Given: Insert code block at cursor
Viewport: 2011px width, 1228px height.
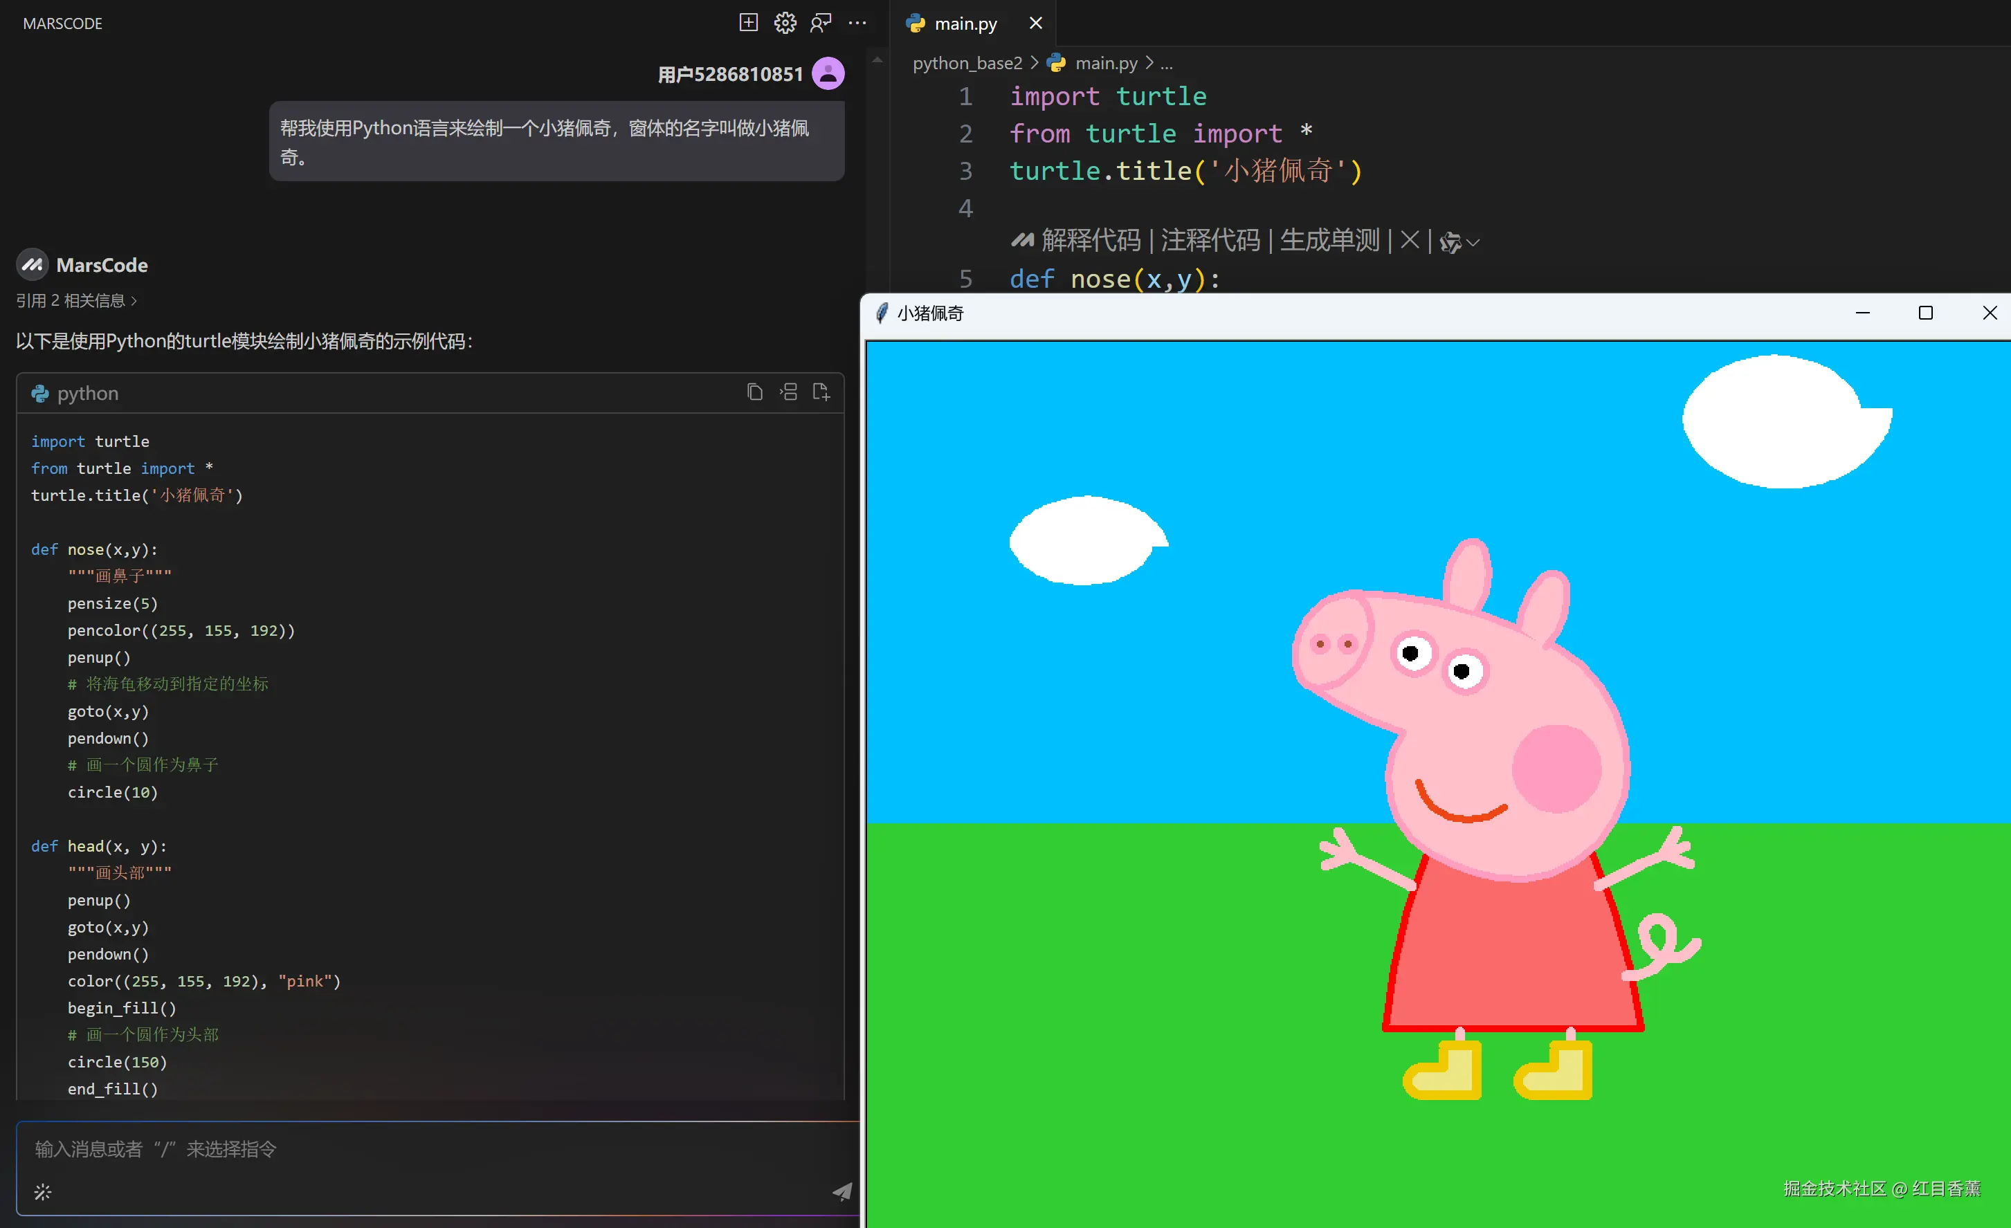Looking at the screenshot, I should [788, 392].
